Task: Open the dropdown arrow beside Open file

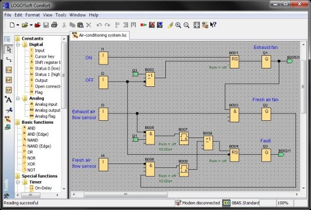Action: pyautogui.click(x=31, y=25)
